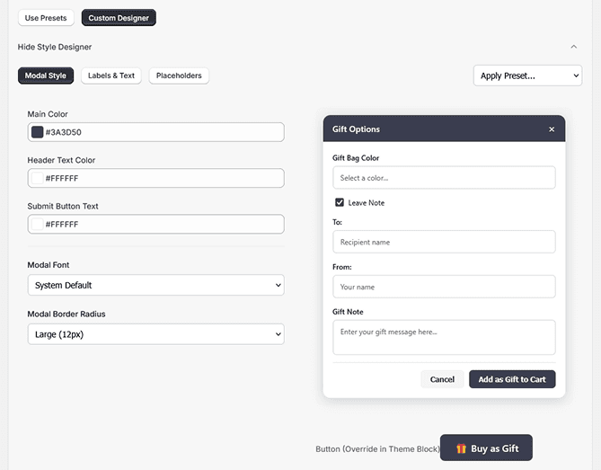The width and height of the screenshot is (601, 470).
Task: Click the From: label in modal
Action: [342, 267]
